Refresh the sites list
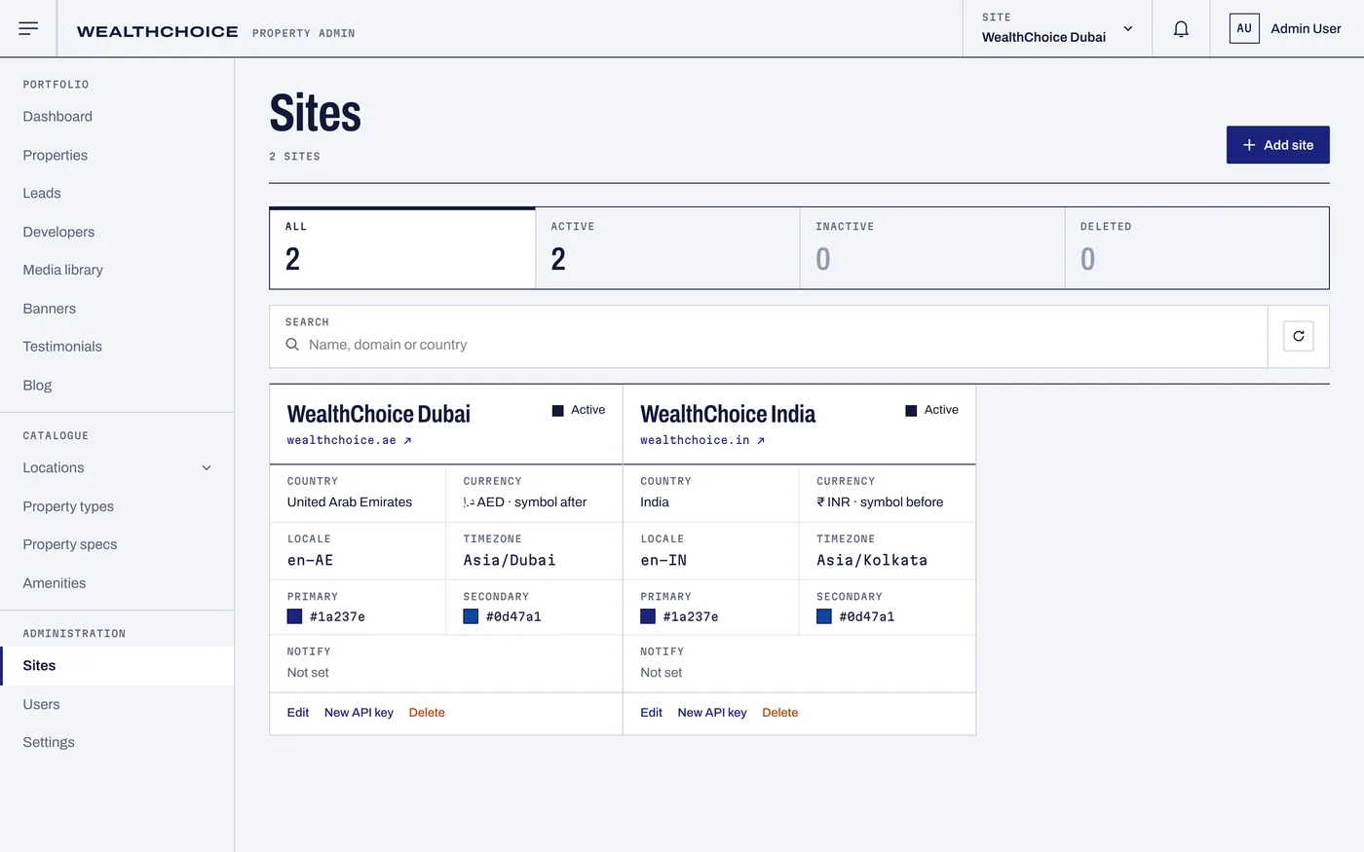 point(1299,336)
